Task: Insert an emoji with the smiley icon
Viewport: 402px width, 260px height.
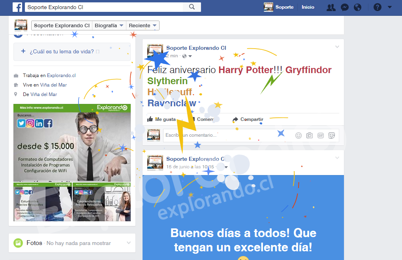Action: click(x=299, y=136)
